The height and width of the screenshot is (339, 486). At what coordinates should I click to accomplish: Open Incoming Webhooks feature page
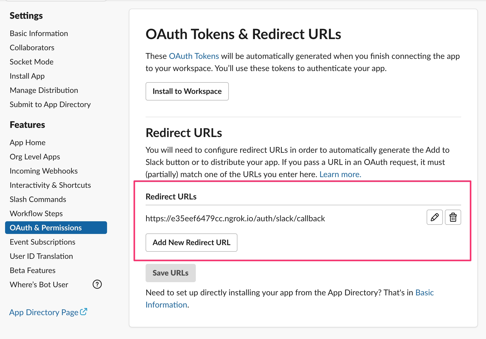pyautogui.click(x=44, y=171)
